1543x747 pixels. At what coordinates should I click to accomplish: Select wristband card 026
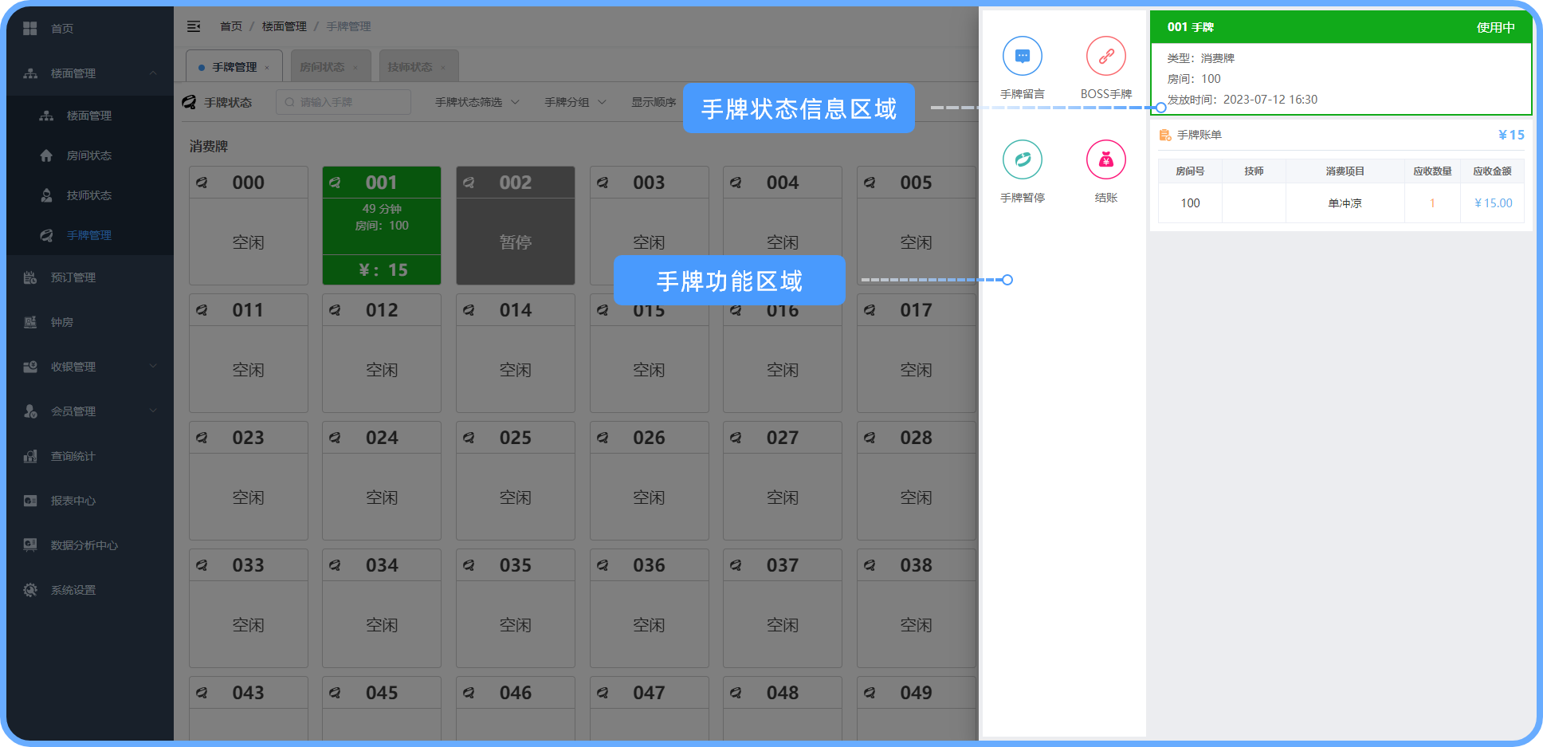click(x=650, y=481)
